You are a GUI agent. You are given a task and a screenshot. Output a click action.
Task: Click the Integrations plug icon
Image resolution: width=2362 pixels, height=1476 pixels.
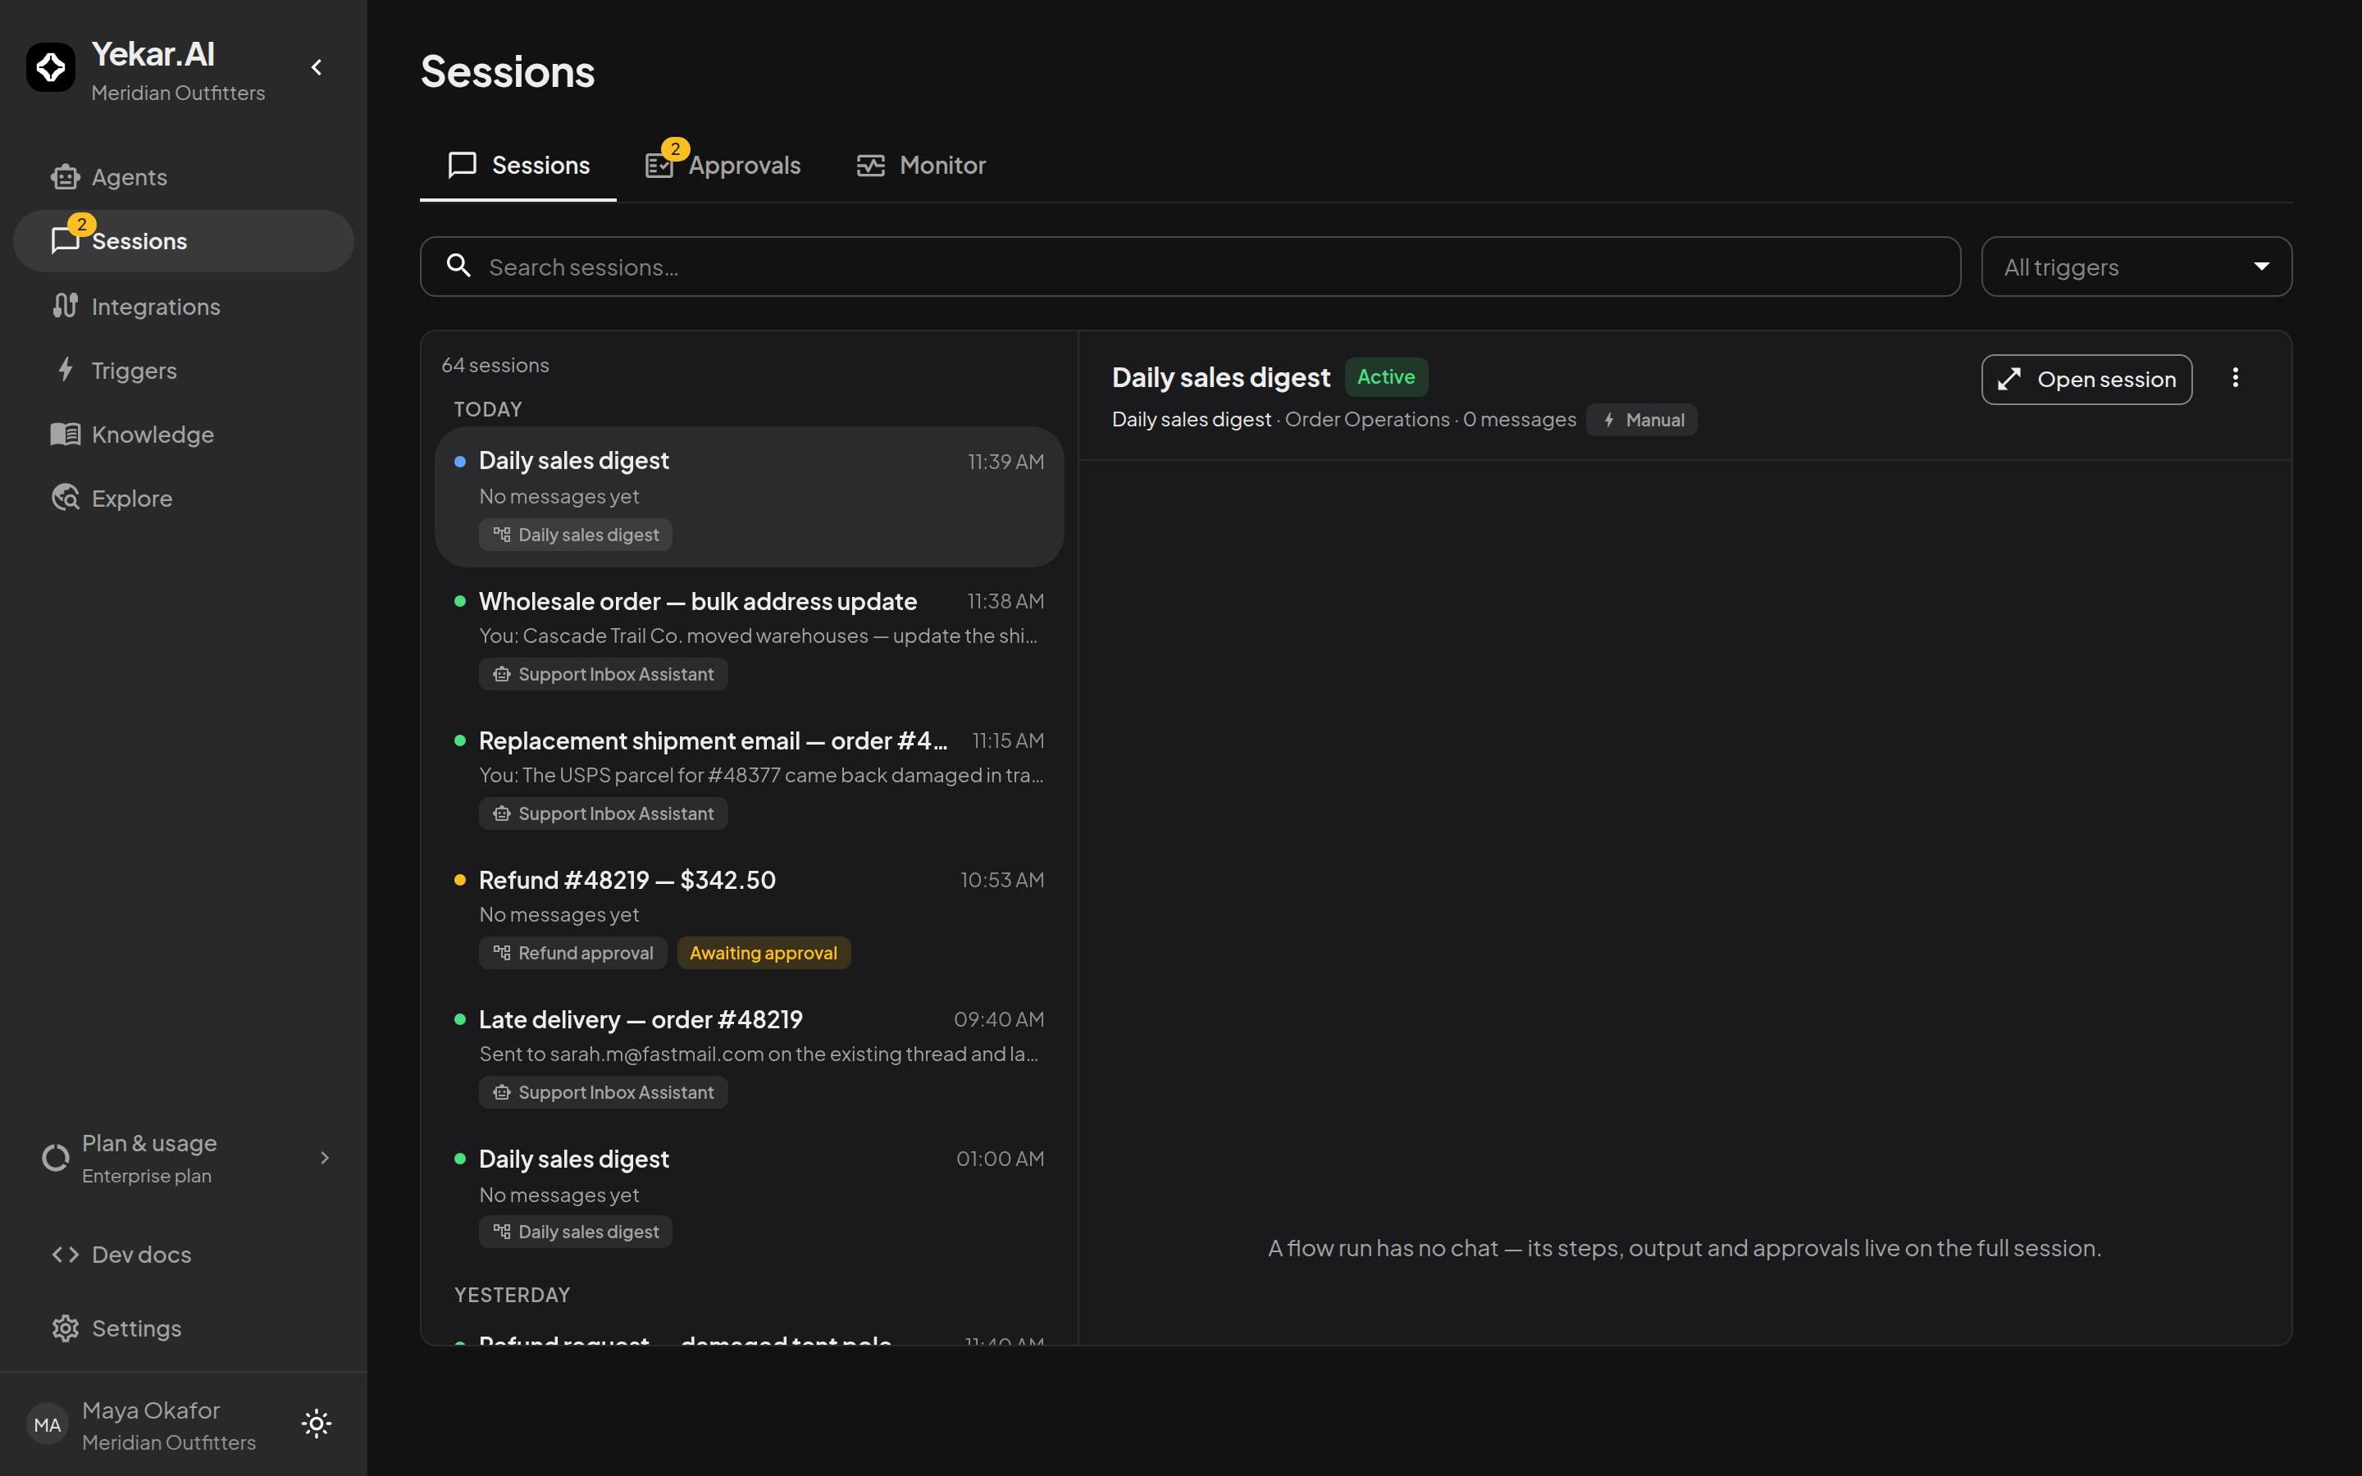pos(66,306)
